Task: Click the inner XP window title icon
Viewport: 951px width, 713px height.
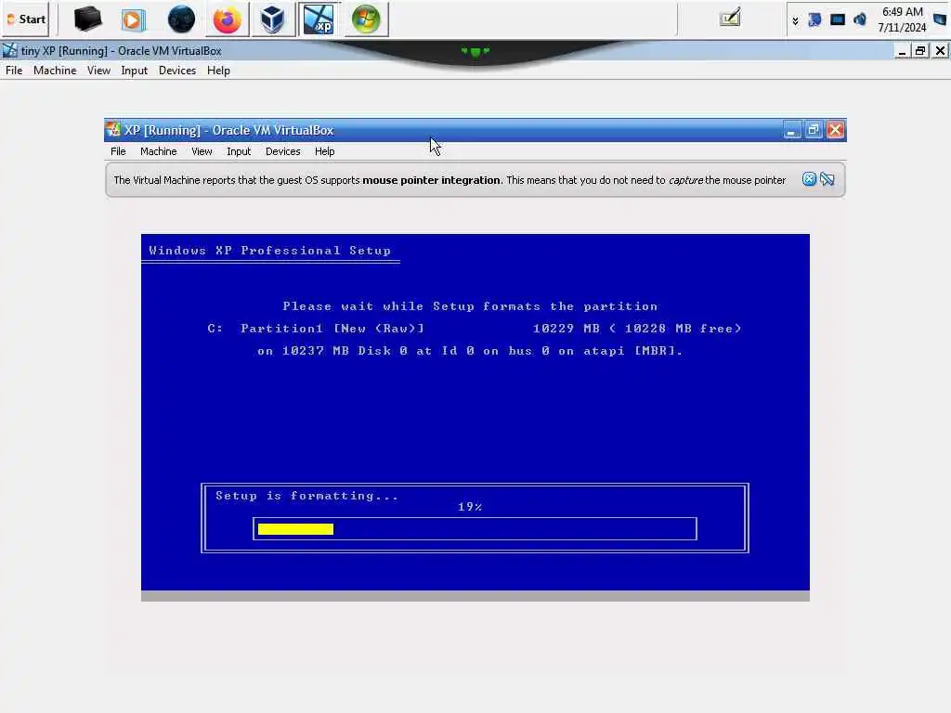Action: pyautogui.click(x=112, y=130)
